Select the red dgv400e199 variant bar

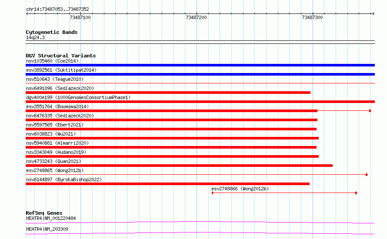point(200,102)
